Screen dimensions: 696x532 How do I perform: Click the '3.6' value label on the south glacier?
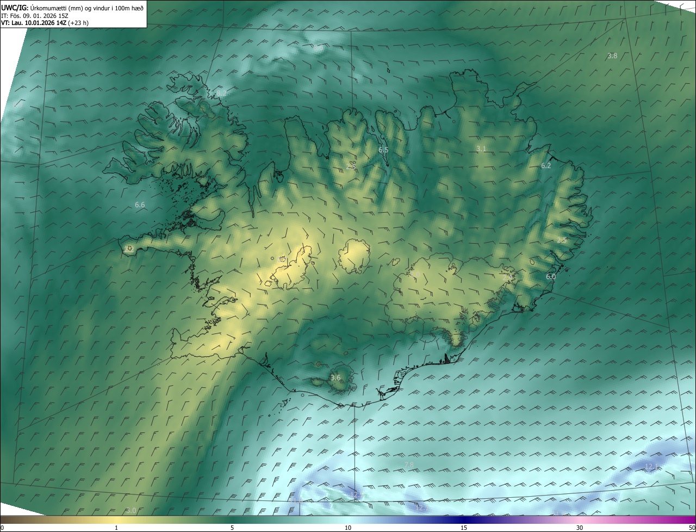pyautogui.click(x=335, y=378)
